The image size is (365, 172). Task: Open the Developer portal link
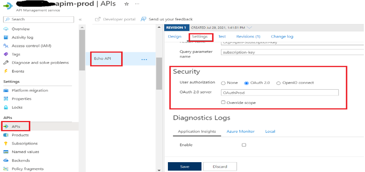119,19
